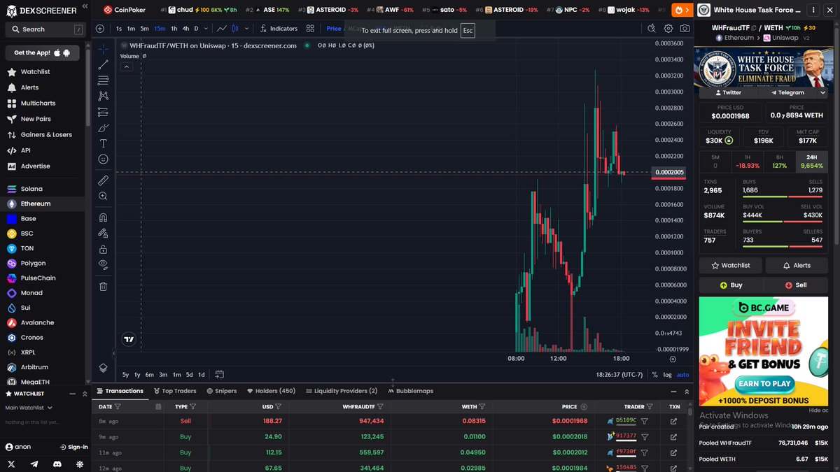
Task: Filter transactions by USD amount
Action: click(x=278, y=406)
